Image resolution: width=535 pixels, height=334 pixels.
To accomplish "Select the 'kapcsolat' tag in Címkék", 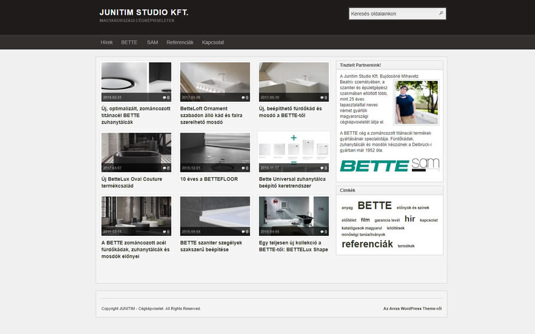I will click(428, 220).
